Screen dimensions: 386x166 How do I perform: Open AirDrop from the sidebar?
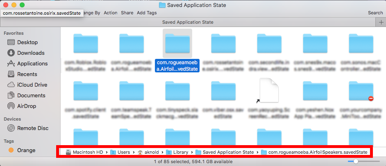pyautogui.click(x=22, y=106)
